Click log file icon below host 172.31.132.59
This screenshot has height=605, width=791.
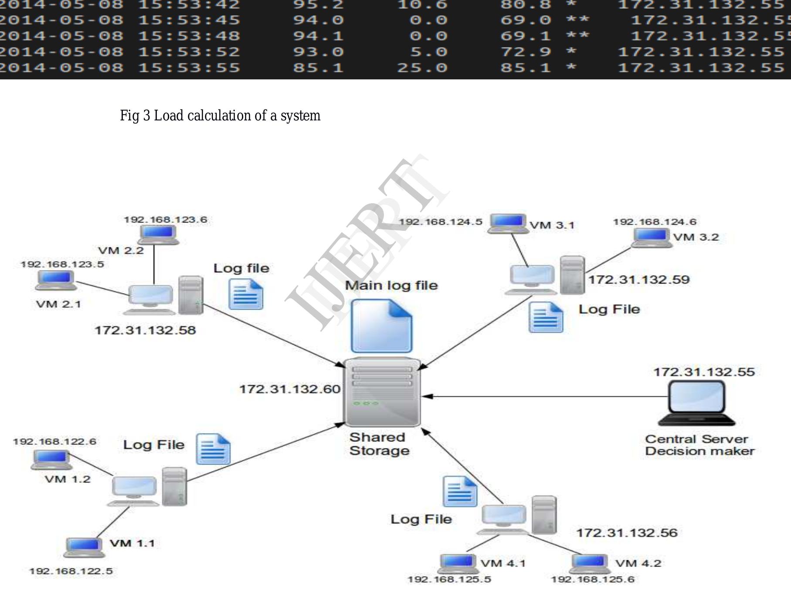(x=546, y=318)
